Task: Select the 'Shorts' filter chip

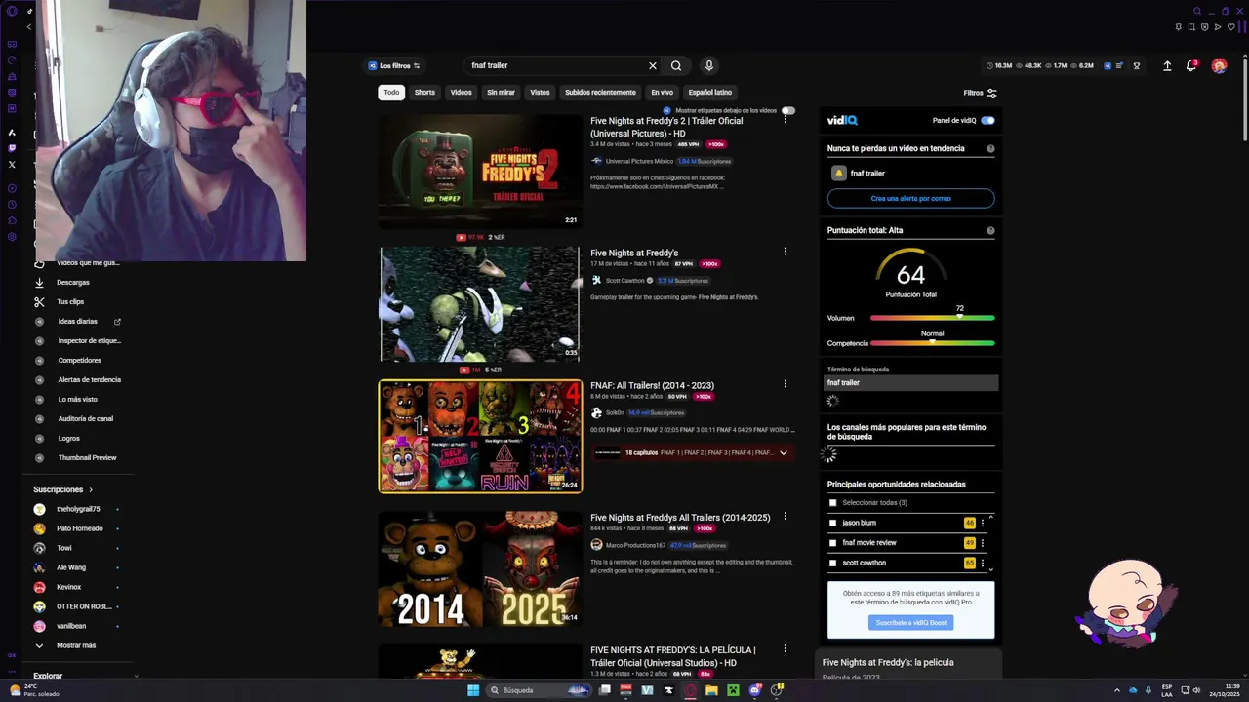Action: pos(424,93)
